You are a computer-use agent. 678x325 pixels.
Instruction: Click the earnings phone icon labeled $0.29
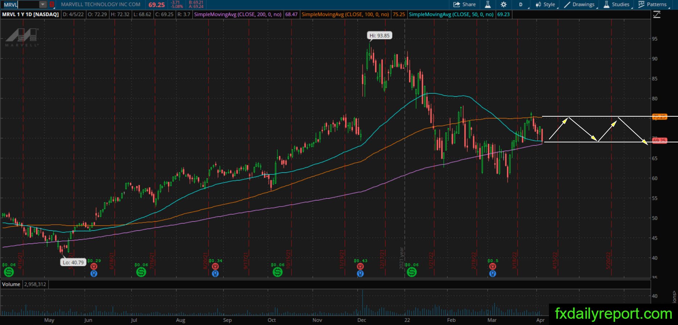tap(94, 267)
